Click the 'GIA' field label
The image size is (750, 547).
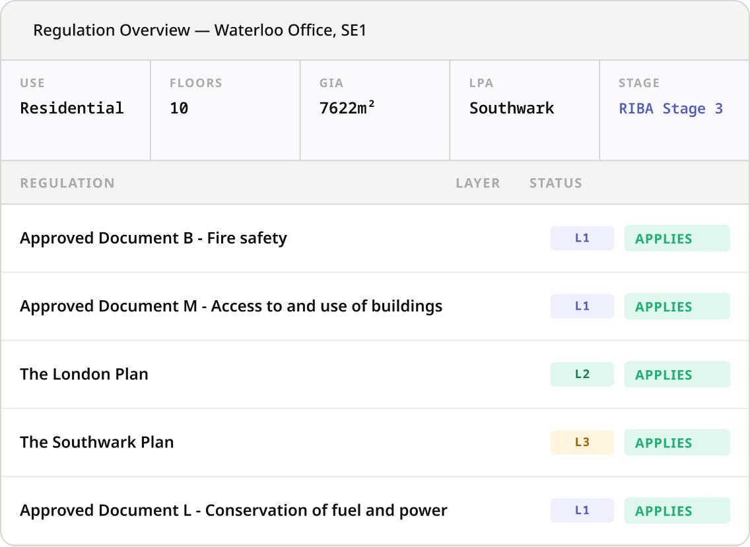pyautogui.click(x=331, y=83)
